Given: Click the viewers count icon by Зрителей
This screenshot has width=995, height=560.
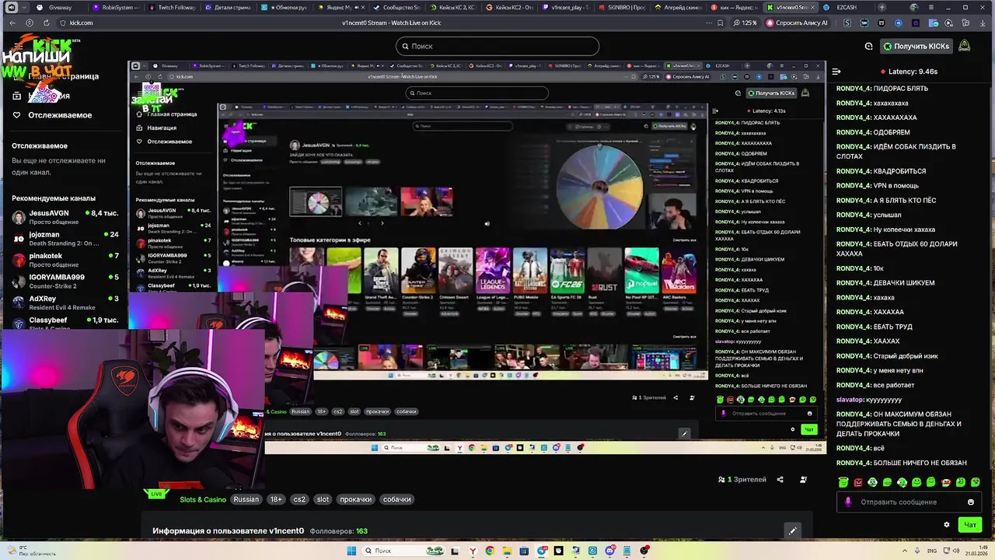Looking at the screenshot, I should 721,479.
